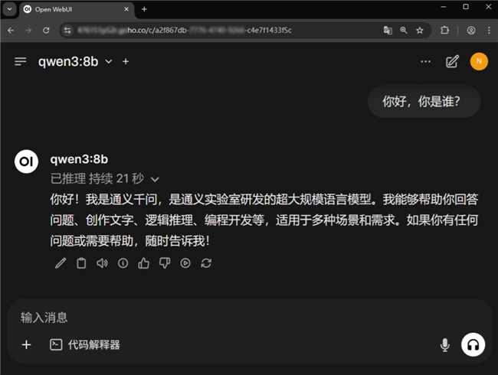Close the Open WebUI tab
The image size is (498, 375).
coord(126,9)
